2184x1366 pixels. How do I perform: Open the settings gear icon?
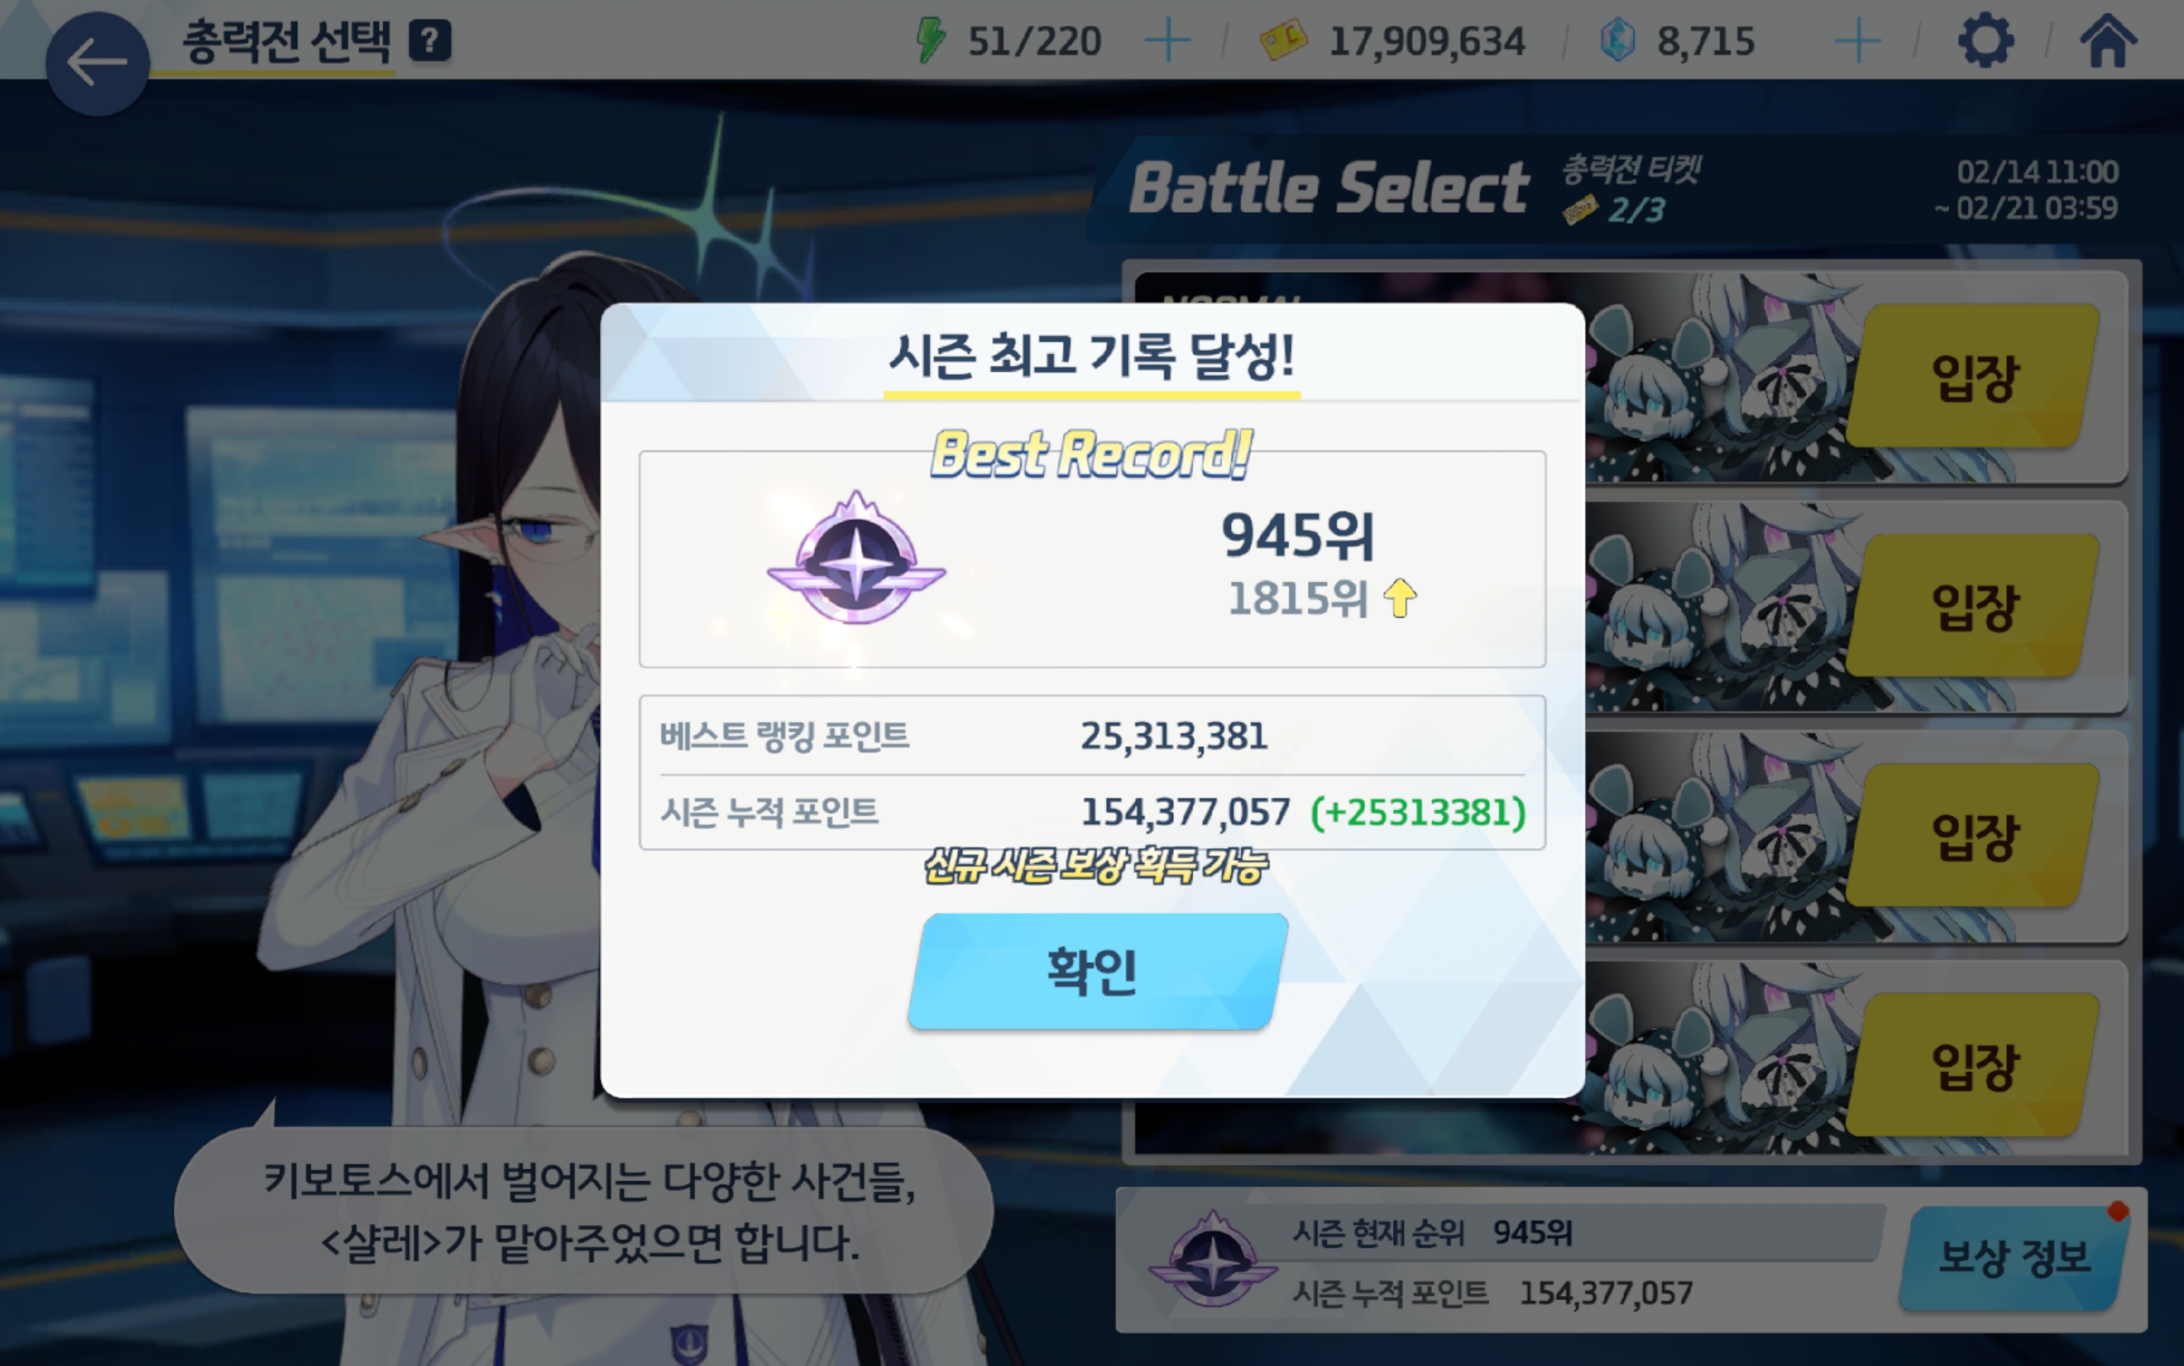point(1985,41)
